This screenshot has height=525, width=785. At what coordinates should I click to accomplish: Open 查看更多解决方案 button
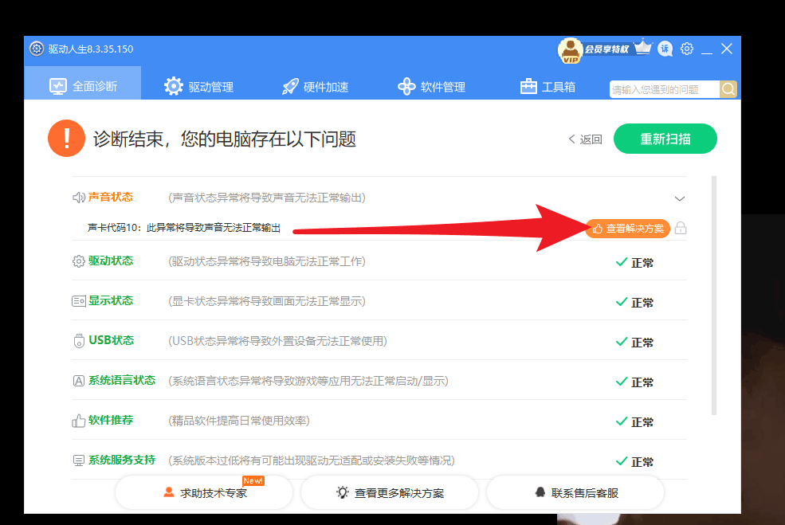point(390,492)
